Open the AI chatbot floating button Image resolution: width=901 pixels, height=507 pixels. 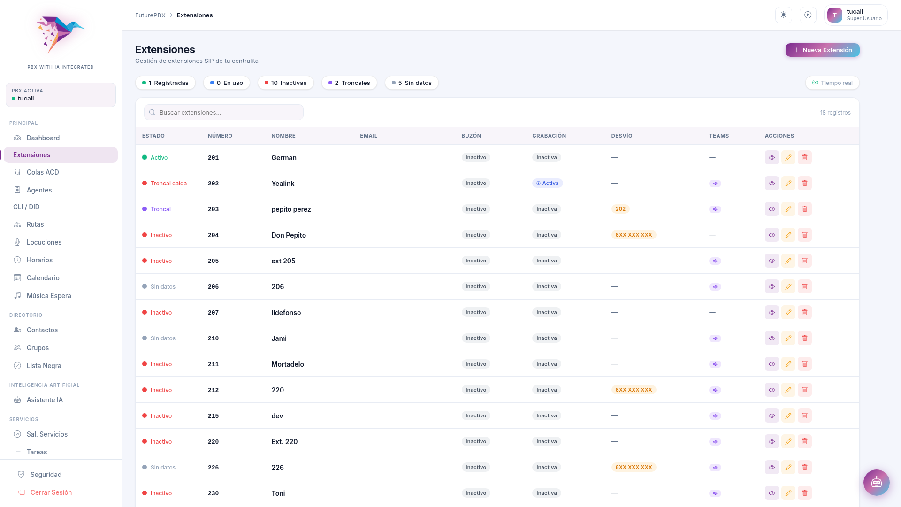coord(876,482)
